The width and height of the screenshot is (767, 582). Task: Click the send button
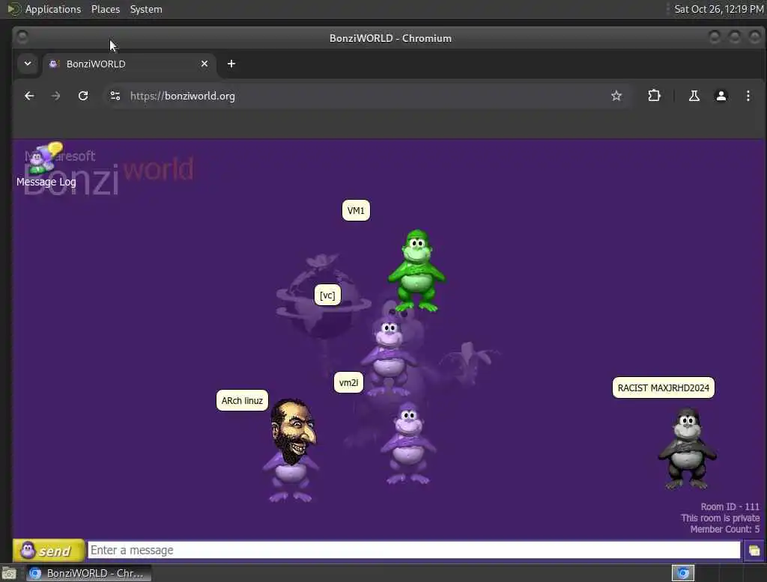(49, 551)
